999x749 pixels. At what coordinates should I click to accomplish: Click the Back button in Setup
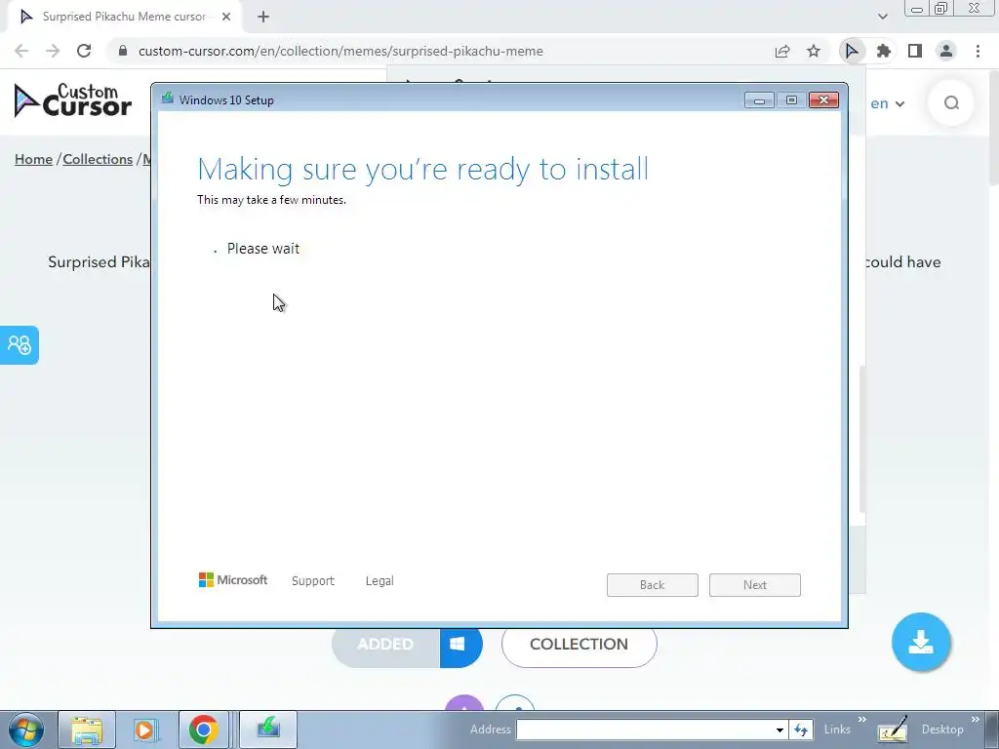click(x=653, y=585)
